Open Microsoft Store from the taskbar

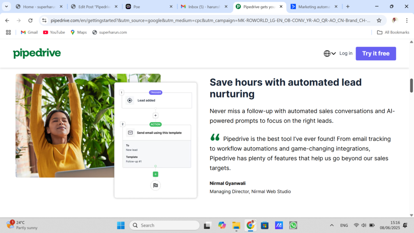[x=264, y=225]
